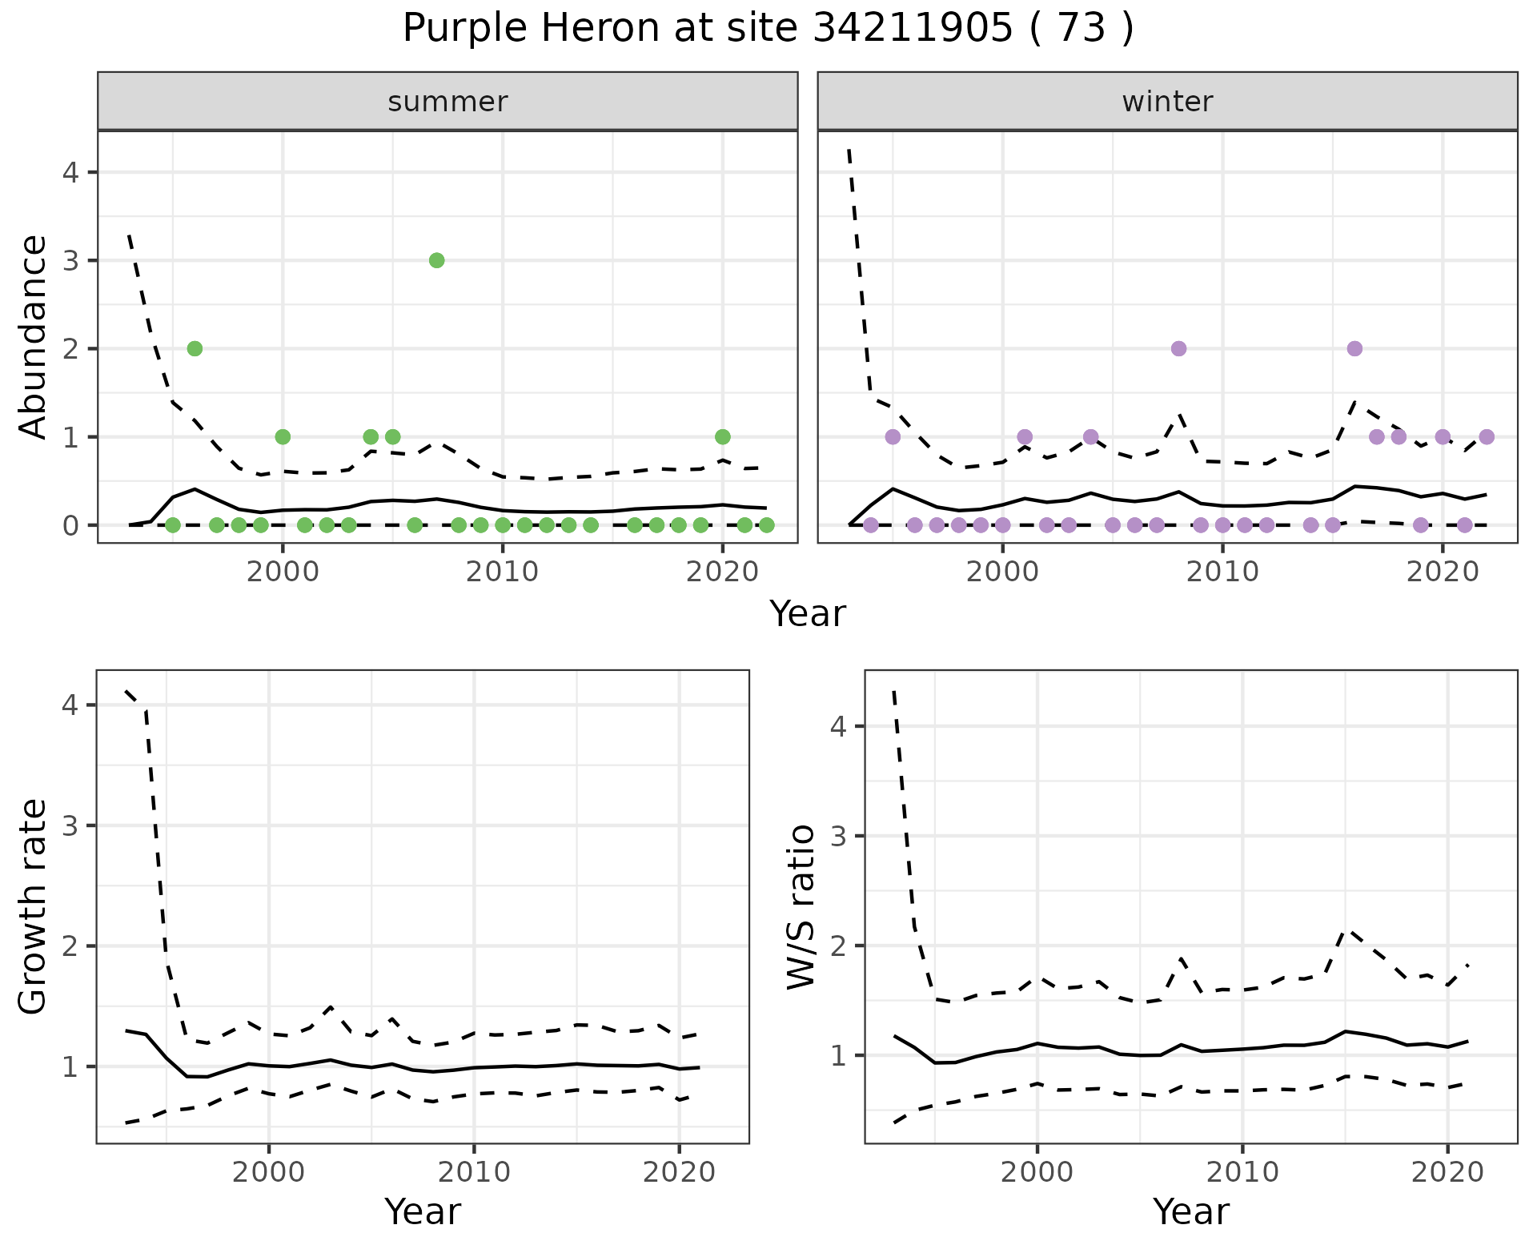Viewport: 1537px width, 1249px height.
Task: Click the Year label under top panels
Action: (x=807, y=614)
